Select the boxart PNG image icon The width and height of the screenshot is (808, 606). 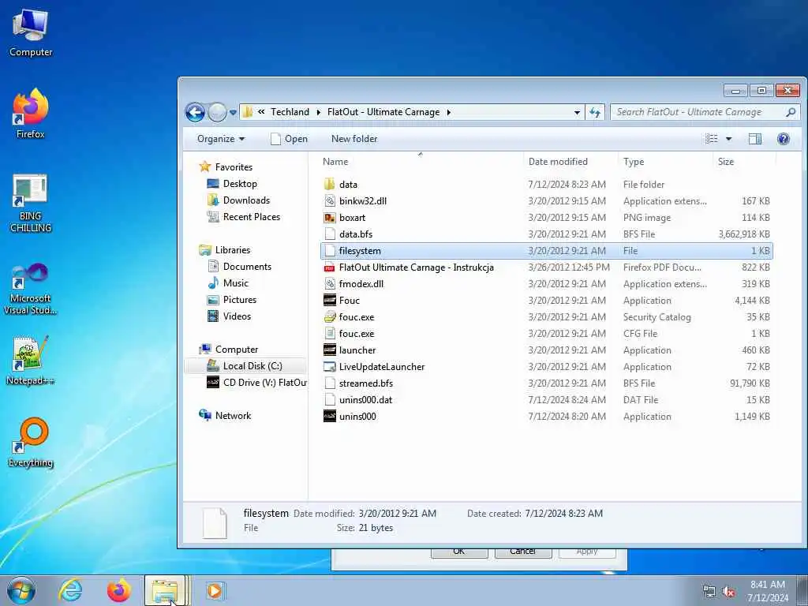click(x=330, y=218)
